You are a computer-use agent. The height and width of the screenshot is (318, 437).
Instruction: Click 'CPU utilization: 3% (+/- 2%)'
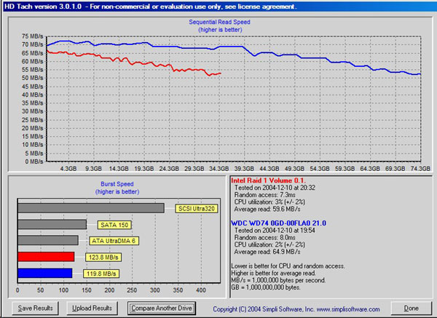269,202
